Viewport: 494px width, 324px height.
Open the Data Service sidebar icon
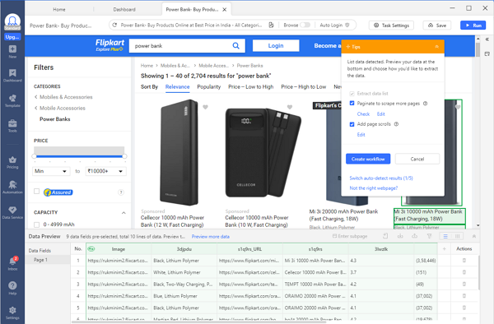tap(12, 212)
